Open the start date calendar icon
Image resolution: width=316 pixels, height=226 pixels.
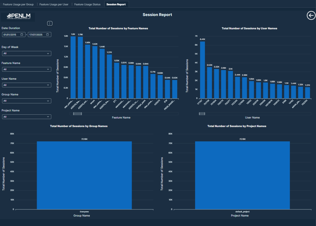22,35
